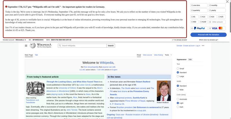Click the Robert Redford photo
The image size is (231, 119).
(x=164, y=91)
